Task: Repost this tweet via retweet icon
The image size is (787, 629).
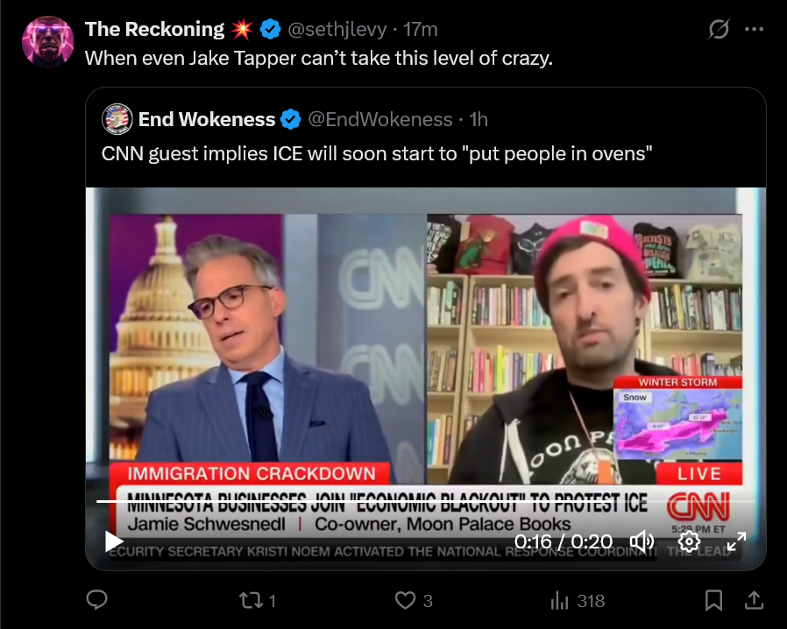Action: tap(249, 600)
